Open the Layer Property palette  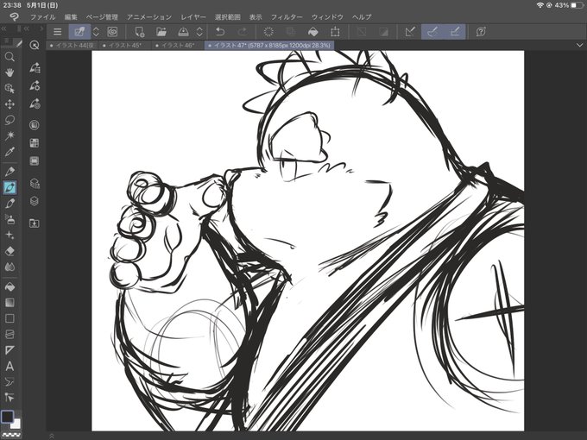tap(35, 183)
